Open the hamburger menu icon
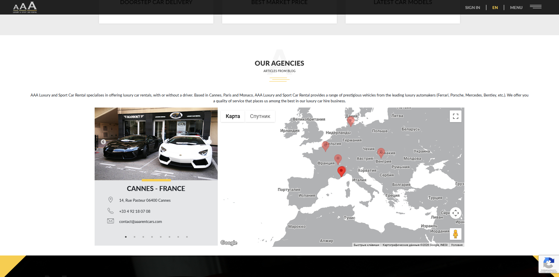The width and height of the screenshot is (559, 277). (535, 7)
